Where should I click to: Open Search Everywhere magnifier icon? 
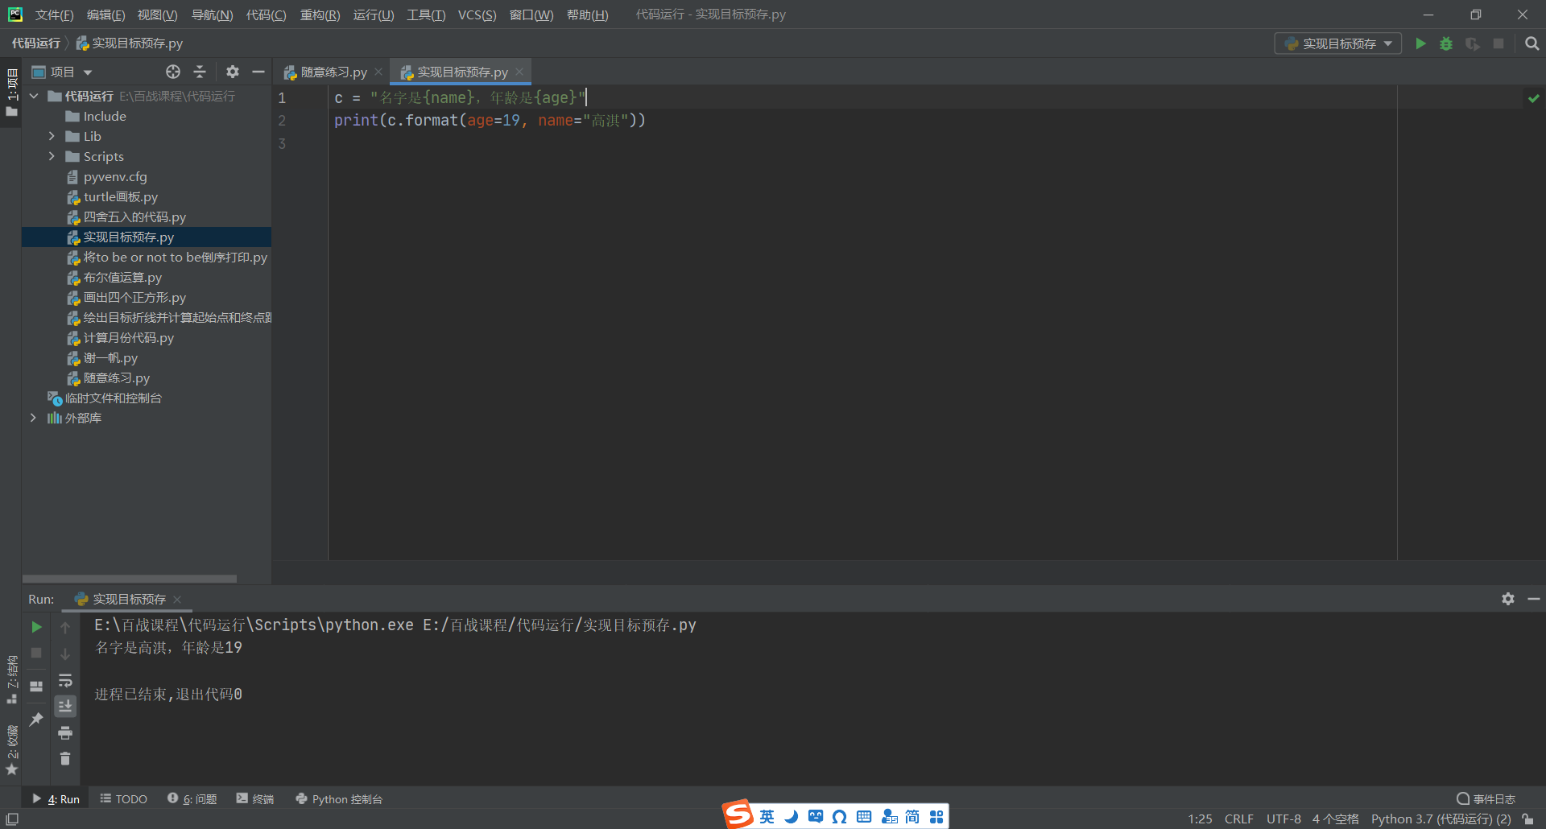[1532, 43]
